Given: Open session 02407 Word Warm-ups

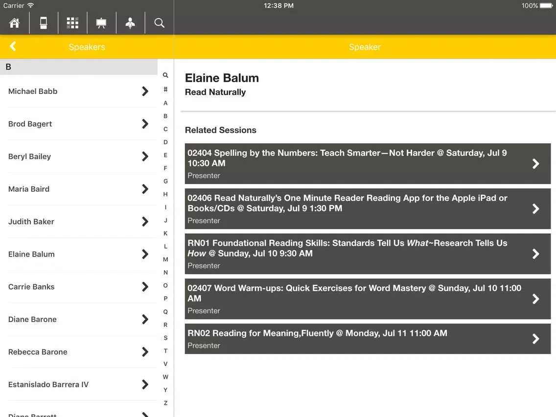Looking at the screenshot, I should coord(368,299).
